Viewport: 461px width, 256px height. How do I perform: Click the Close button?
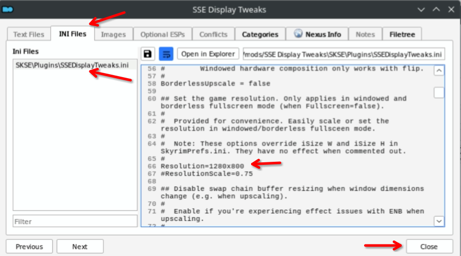point(429,246)
